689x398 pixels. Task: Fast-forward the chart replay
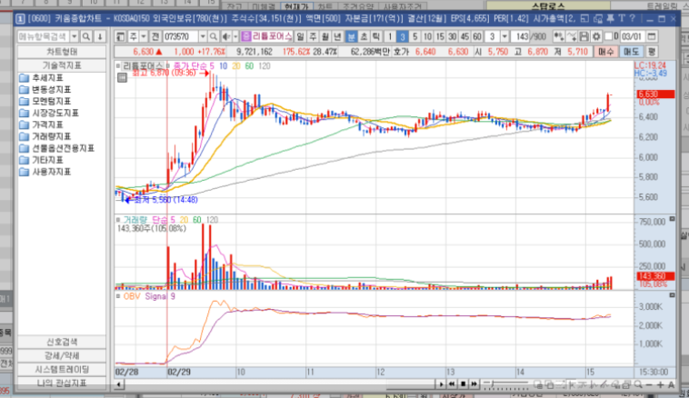(474, 384)
